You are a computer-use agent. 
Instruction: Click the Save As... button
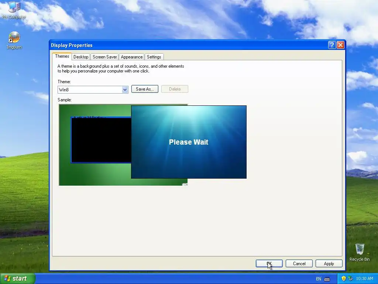(x=145, y=89)
